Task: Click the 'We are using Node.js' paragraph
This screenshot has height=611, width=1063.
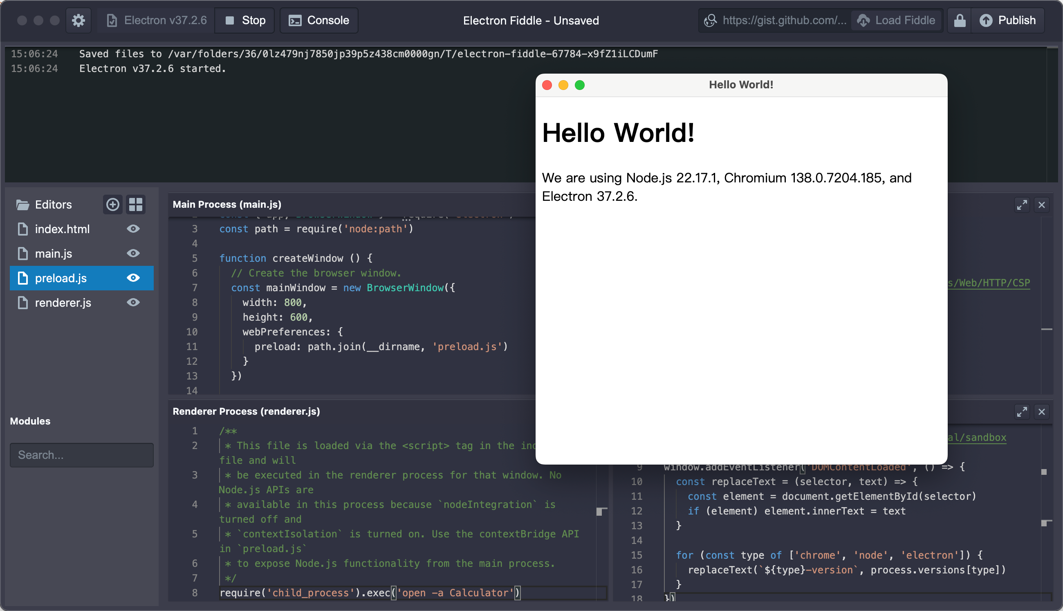Action: tap(727, 187)
